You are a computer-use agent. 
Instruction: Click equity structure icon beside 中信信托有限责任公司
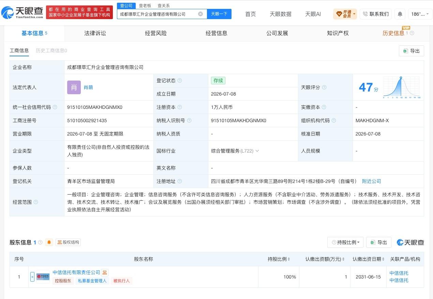click(x=105, y=272)
